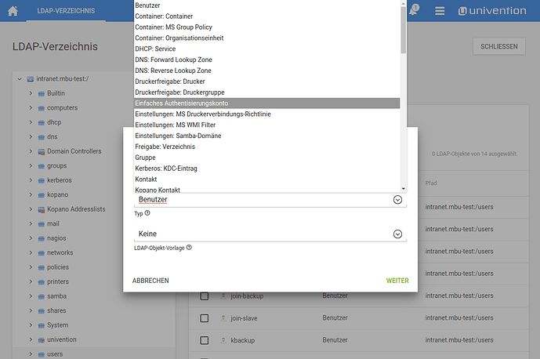540x359 pixels.
Task: Click the nagios container icon
Action: pos(42,238)
